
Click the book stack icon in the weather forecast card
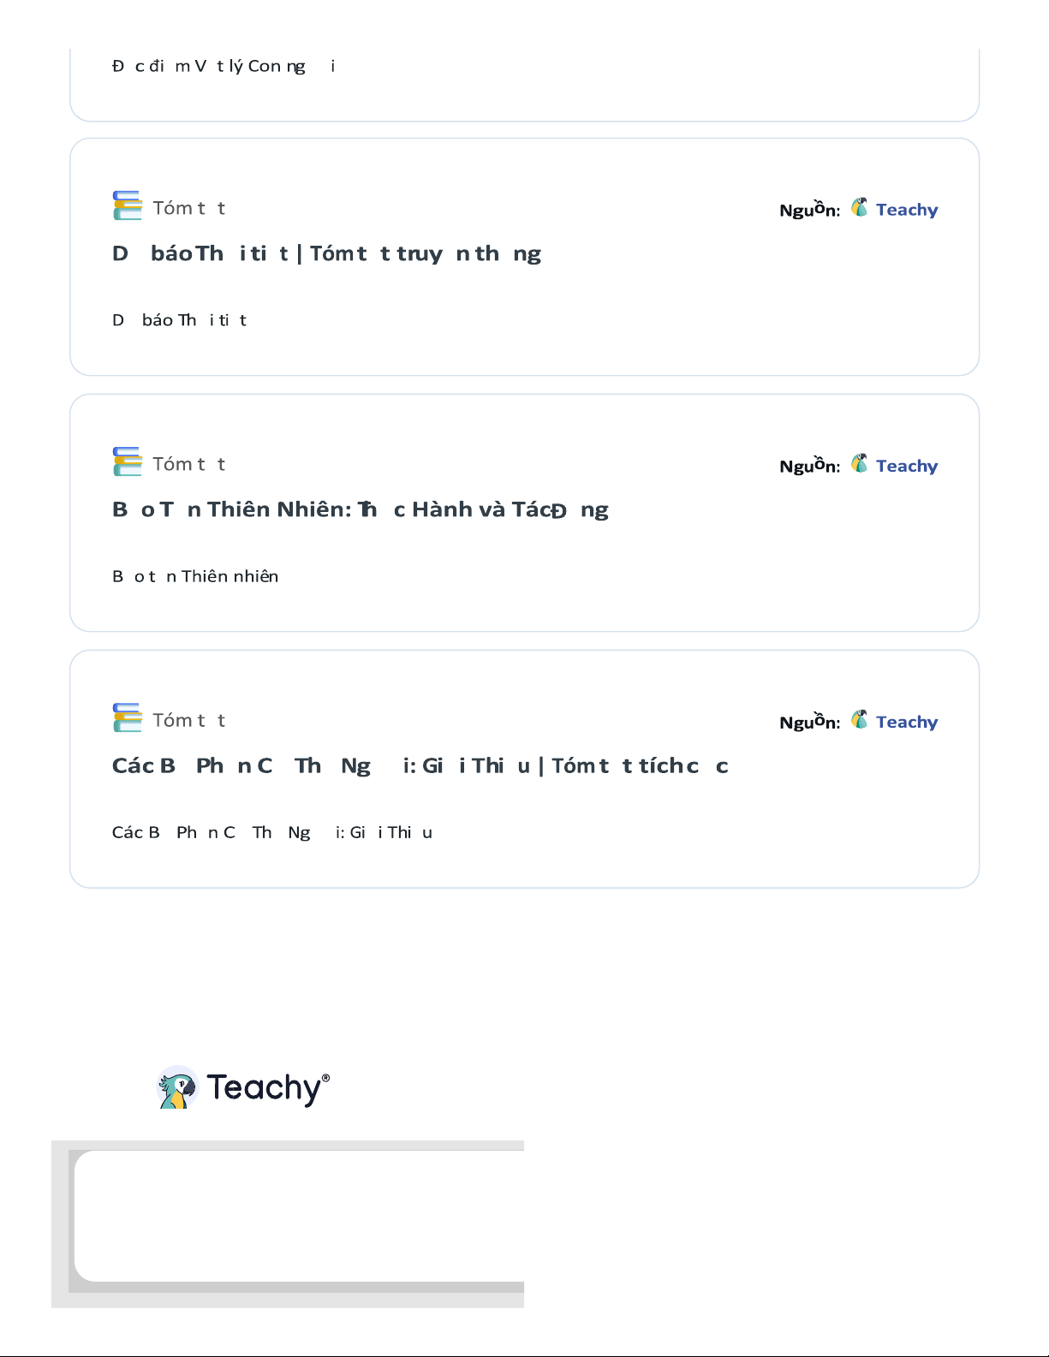click(x=127, y=205)
